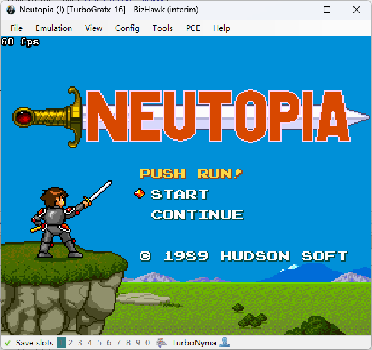Open the Help menu

221,28
